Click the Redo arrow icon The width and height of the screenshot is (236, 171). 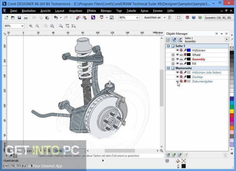66,18
